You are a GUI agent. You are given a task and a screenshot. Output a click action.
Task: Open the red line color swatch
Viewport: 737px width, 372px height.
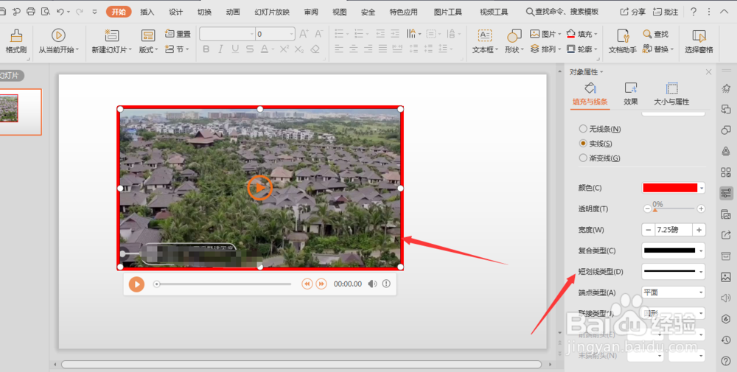(x=673, y=188)
